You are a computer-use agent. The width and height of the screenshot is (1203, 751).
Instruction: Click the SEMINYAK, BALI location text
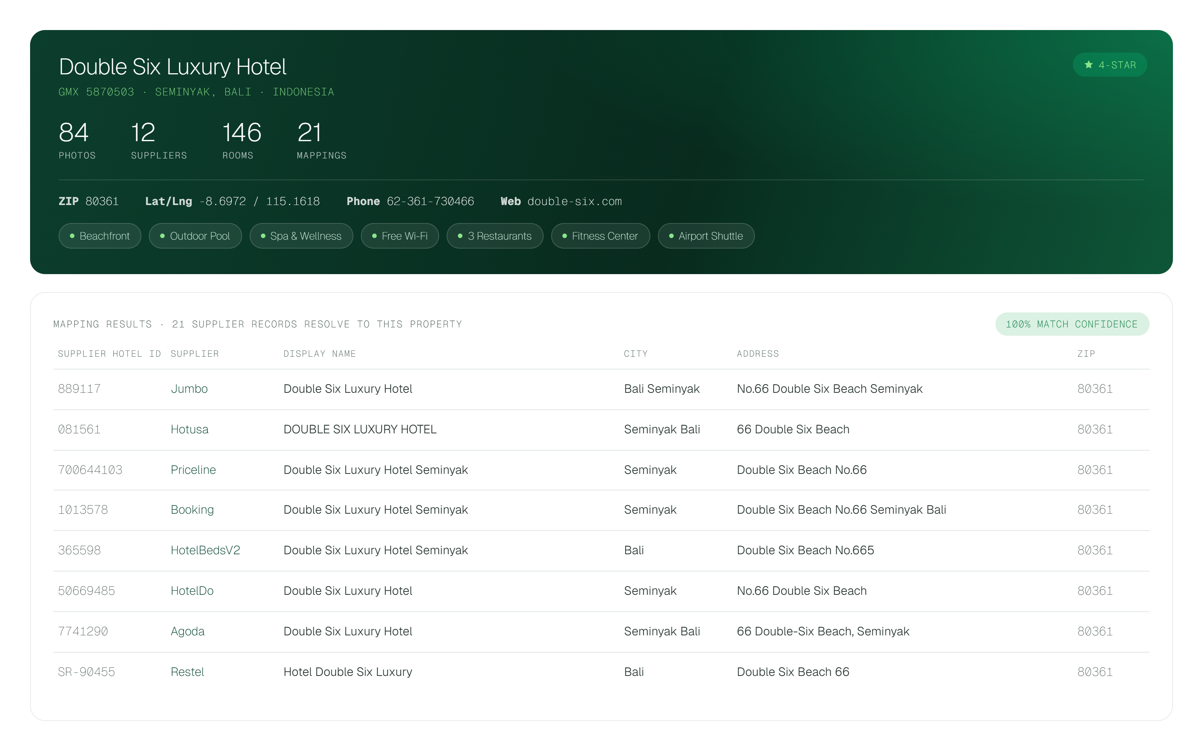point(203,92)
